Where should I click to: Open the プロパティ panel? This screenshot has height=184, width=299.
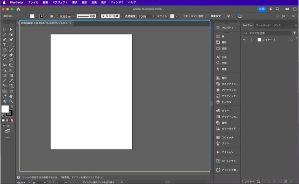tap(227, 28)
